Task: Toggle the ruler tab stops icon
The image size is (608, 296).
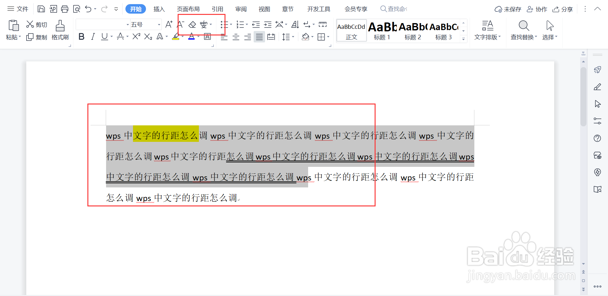Action: [323, 24]
